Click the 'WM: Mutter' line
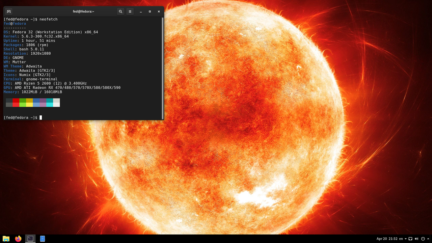Image resolution: width=432 pixels, height=243 pixels. coord(15,62)
